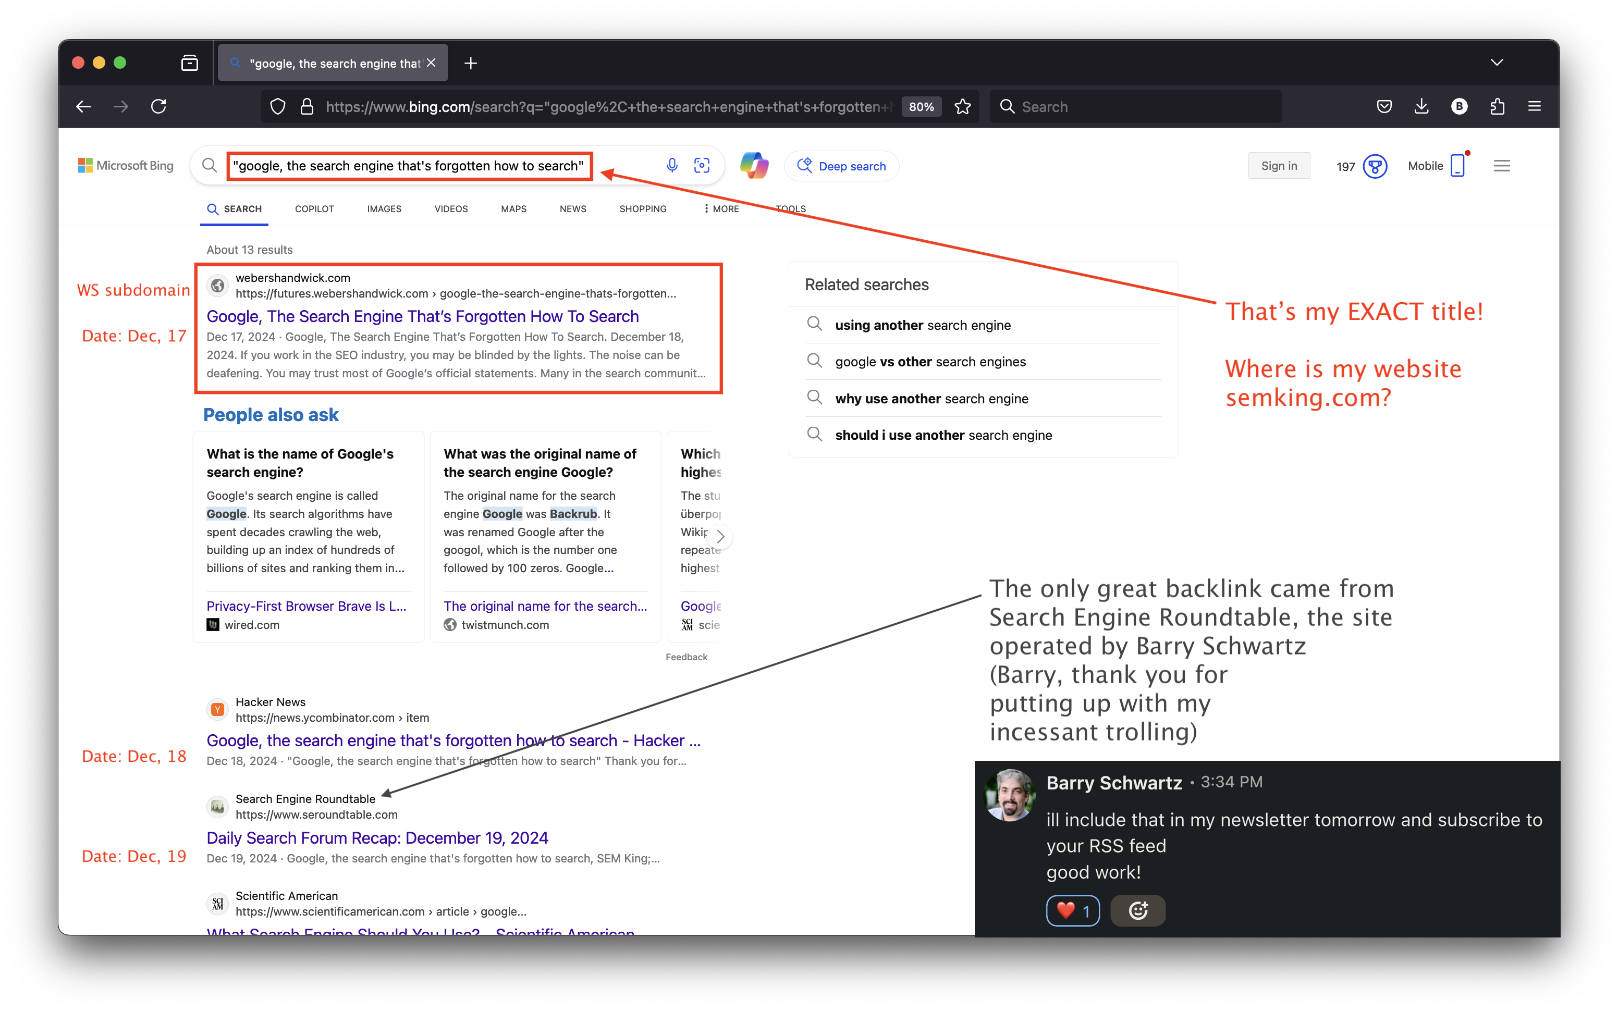
Task: Open a new tab with the plus icon
Action: (x=471, y=63)
